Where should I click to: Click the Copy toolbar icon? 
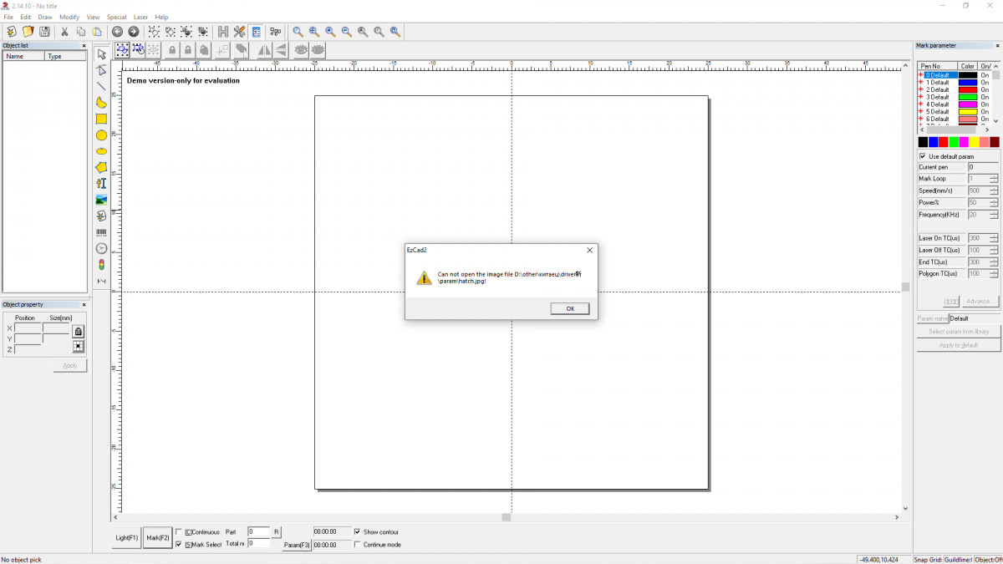(x=81, y=32)
